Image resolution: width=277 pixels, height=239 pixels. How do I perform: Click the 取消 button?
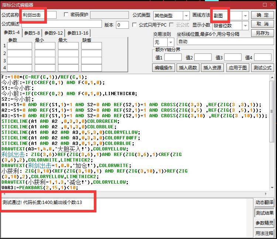pos(262,24)
